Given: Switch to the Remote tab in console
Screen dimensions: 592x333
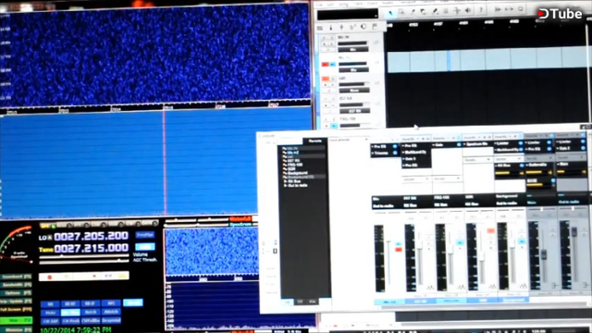Looking at the screenshot, I should [314, 141].
